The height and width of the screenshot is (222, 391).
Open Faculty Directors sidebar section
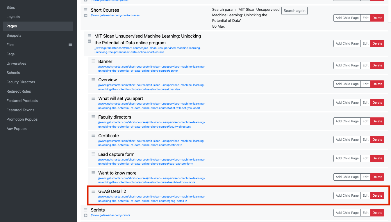21,82
